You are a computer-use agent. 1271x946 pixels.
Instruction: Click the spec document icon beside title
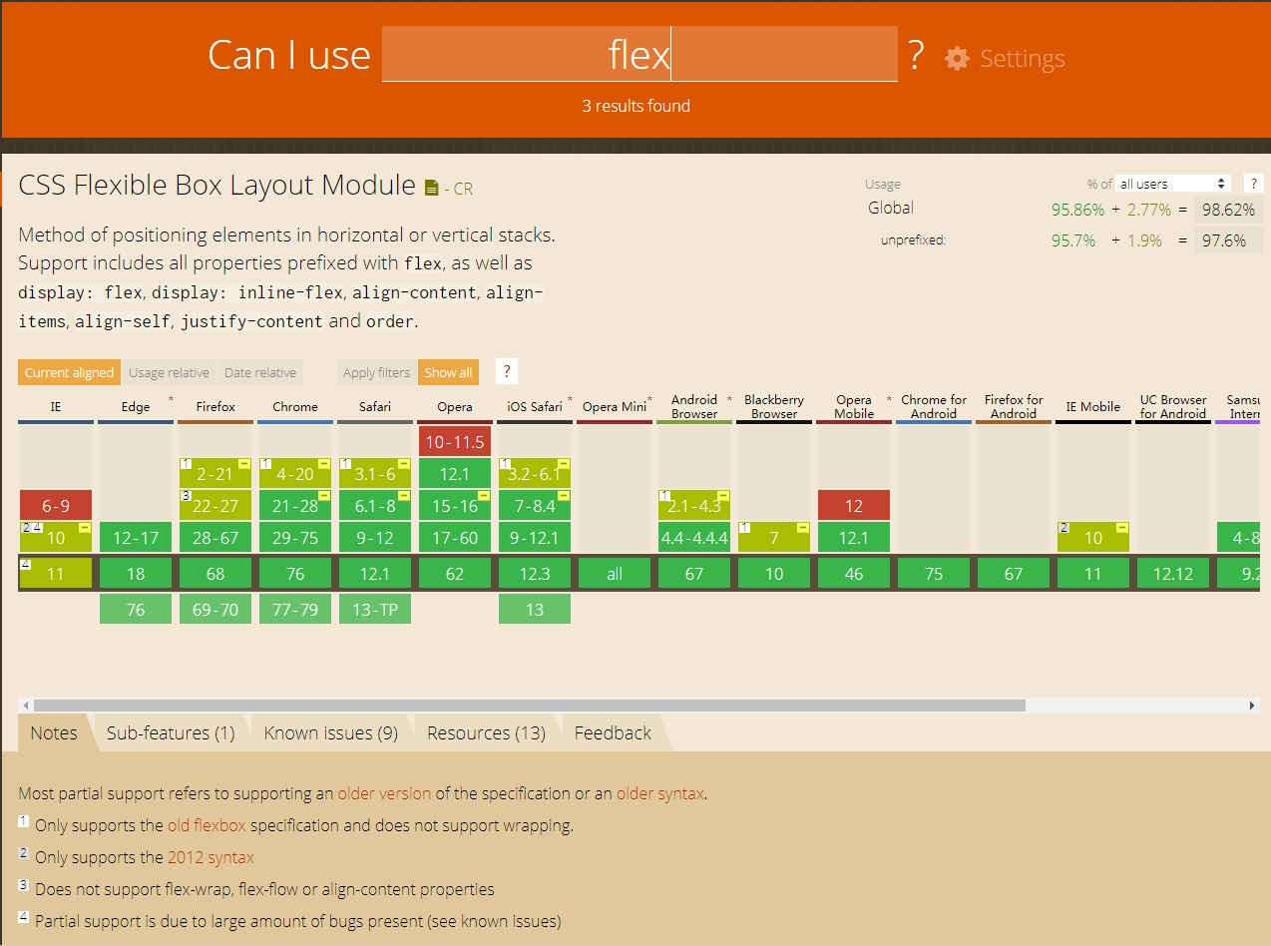pos(431,188)
